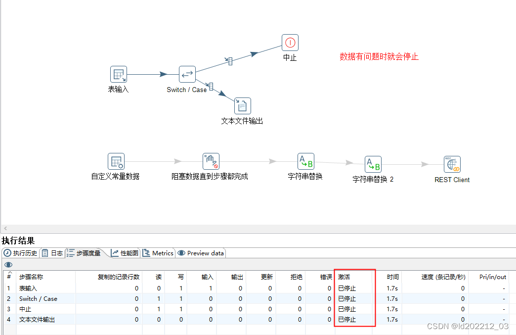Open the Metrics tab
Screen dimensions: 516x335
tap(158, 253)
